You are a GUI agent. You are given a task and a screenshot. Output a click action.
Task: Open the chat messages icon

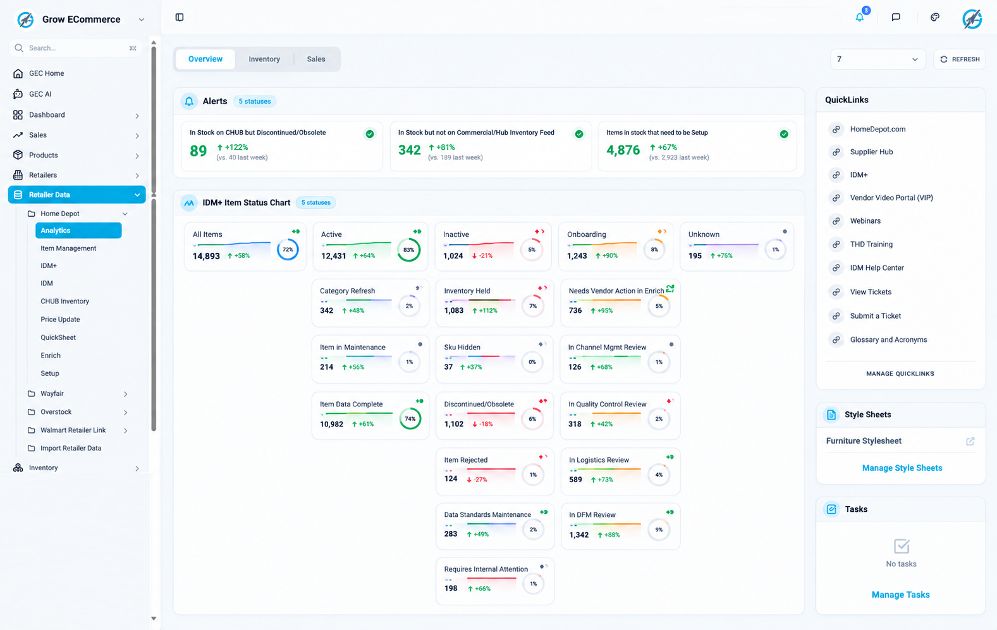pos(896,17)
